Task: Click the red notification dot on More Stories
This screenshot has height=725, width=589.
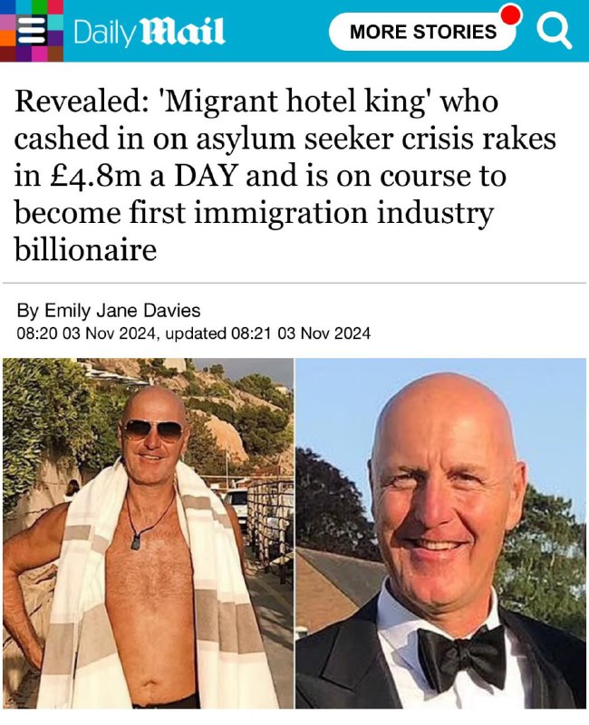Action: pos(511,14)
